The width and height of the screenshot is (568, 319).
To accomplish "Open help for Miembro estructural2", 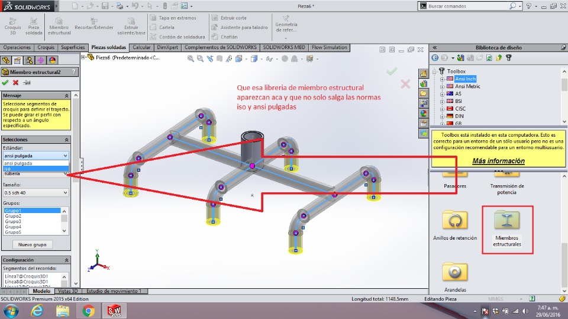I will pos(74,72).
